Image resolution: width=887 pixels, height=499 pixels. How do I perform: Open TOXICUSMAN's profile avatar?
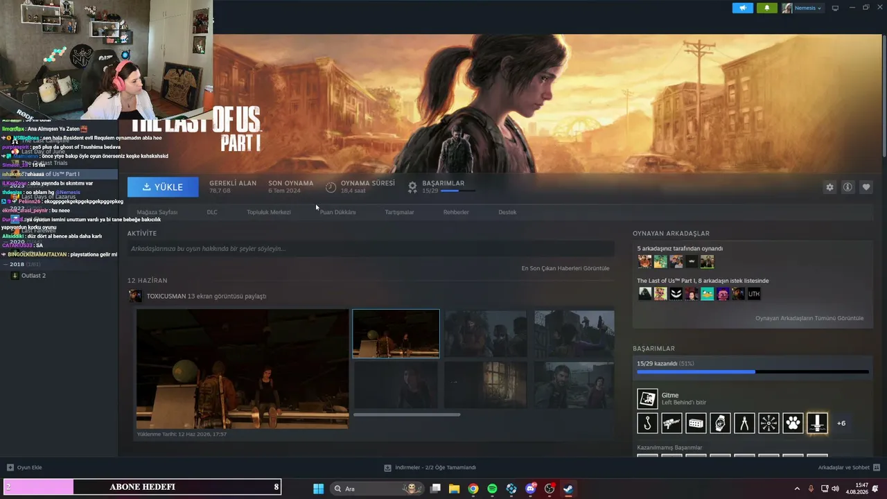tap(135, 296)
